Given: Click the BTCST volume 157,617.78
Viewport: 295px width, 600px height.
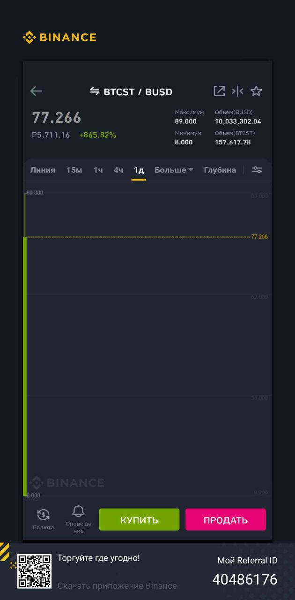Looking at the screenshot, I should [233, 142].
